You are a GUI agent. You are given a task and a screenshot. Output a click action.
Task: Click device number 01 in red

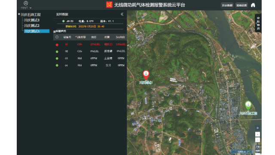click(x=67, y=44)
